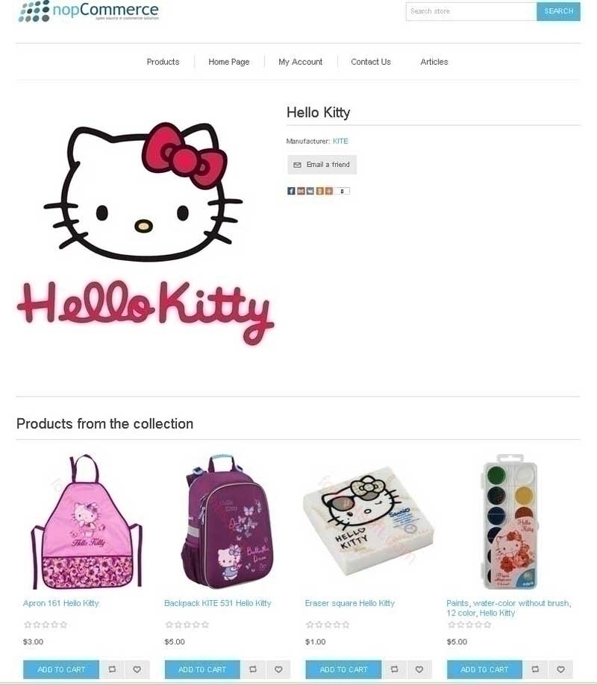The image size is (597, 685).
Task: Click the nopCommerce logo
Action: tap(88, 11)
